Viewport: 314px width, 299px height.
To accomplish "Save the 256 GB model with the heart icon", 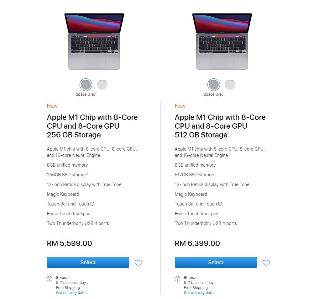I will tap(138, 263).
